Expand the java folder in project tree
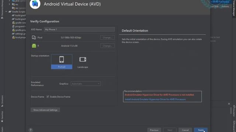The image size is (236, 132). point(10,1)
